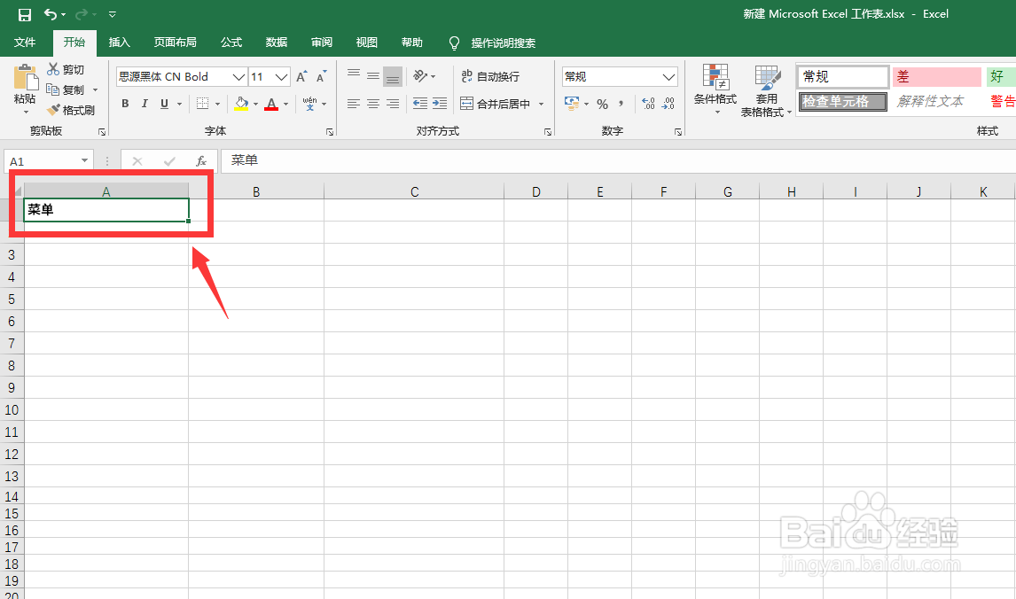Open 套用表格格式 table format
Image resolution: width=1016 pixels, height=599 pixels.
click(x=767, y=90)
